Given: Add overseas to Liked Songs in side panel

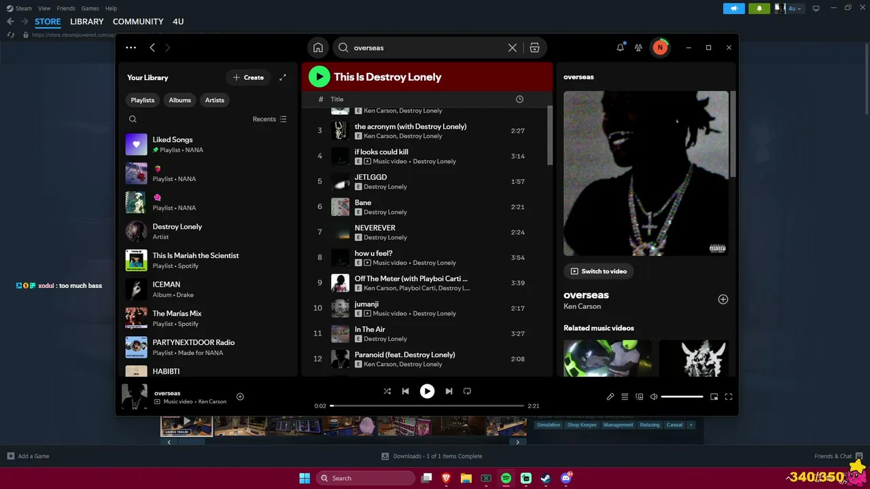Looking at the screenshot, I should (723, 300).
